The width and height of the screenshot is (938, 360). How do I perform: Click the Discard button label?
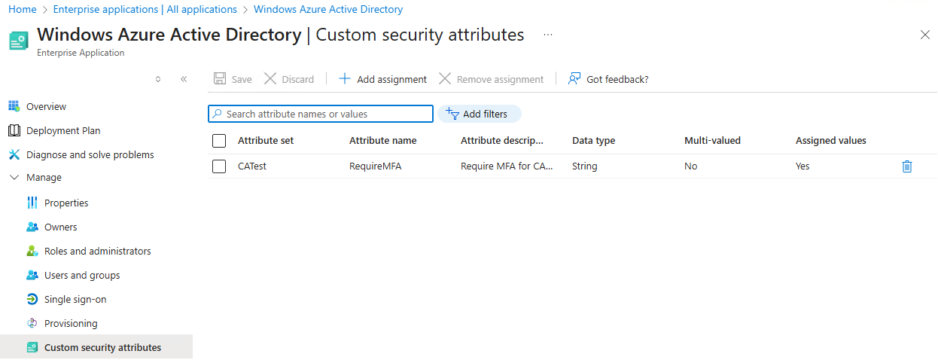pos(298,79)
